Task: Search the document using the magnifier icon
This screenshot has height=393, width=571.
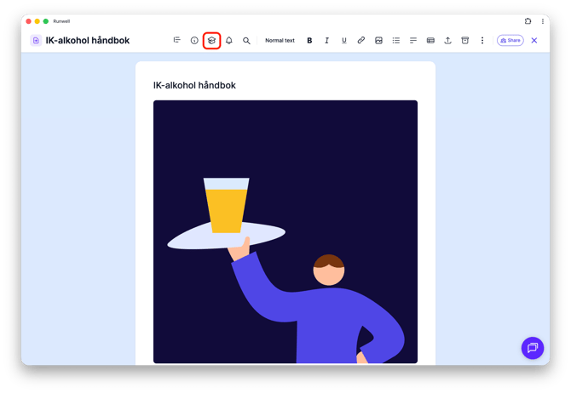Action: (246, 40)
